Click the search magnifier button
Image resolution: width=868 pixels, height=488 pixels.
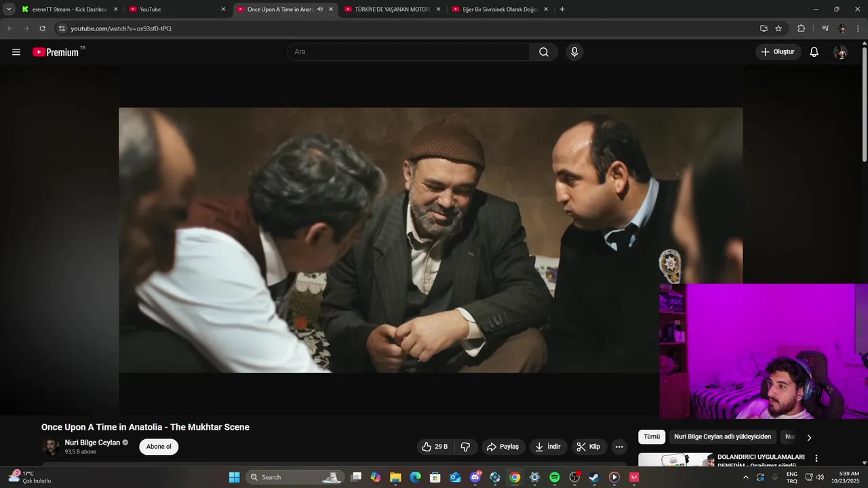(544, 52)
